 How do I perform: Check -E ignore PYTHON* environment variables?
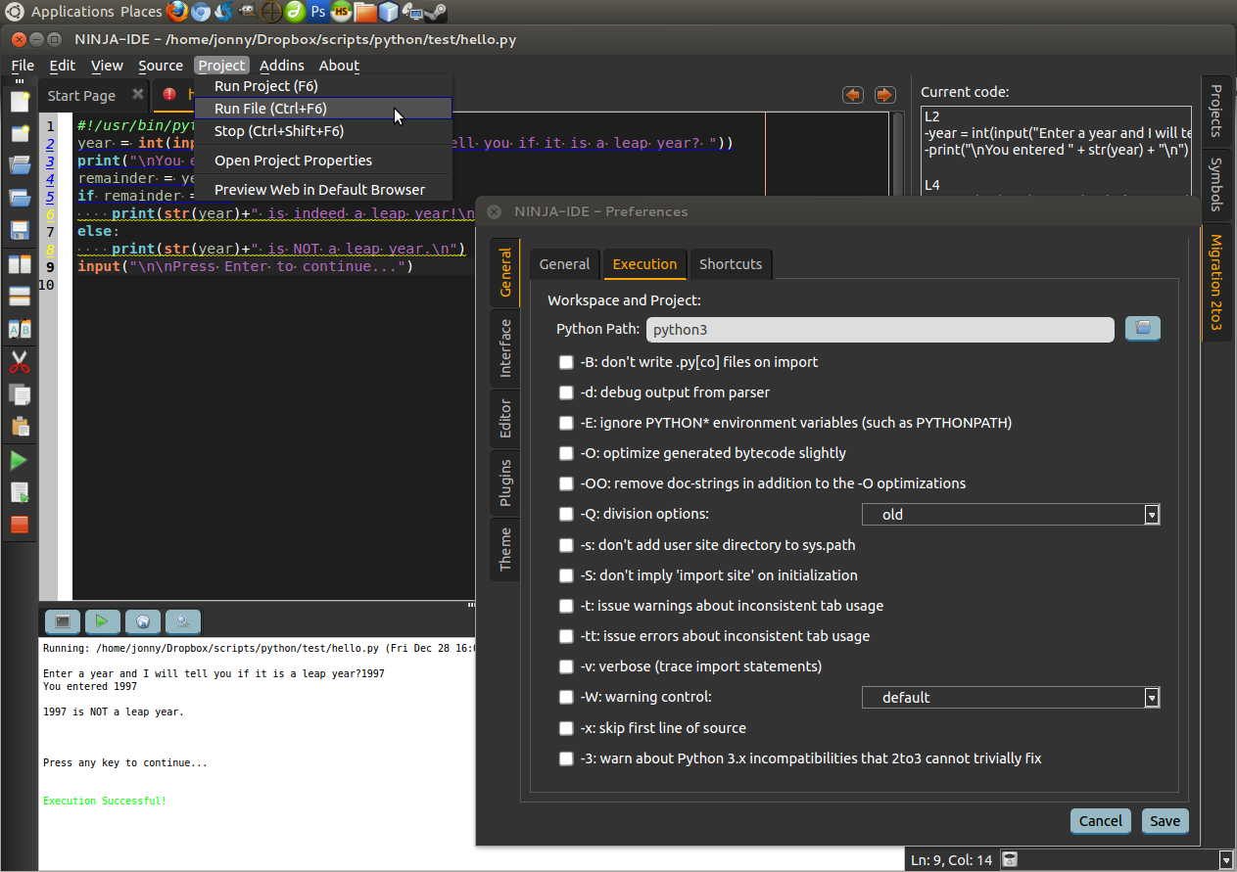pyautogui.click(x=566, y=423)
